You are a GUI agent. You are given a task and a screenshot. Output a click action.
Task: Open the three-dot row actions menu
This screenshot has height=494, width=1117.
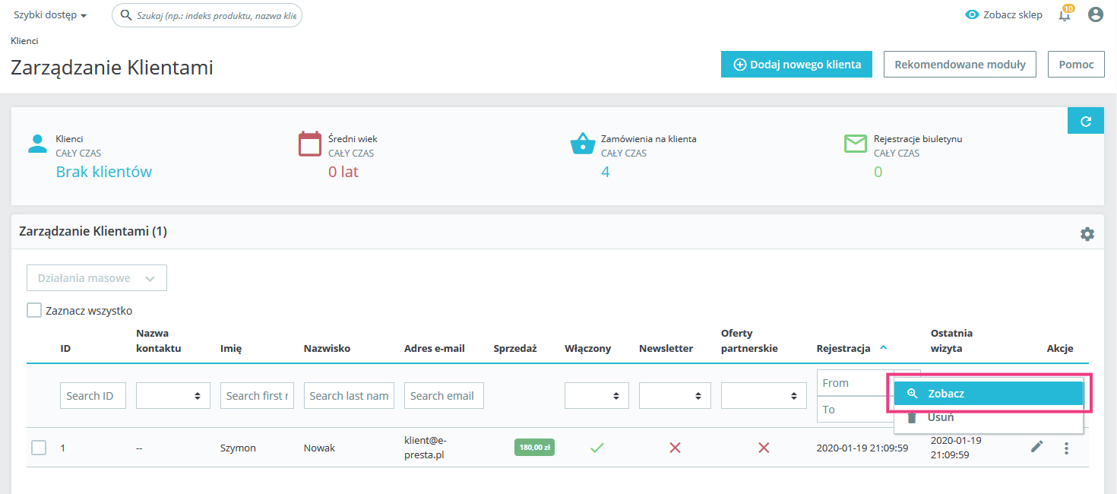coord(1066,448)
